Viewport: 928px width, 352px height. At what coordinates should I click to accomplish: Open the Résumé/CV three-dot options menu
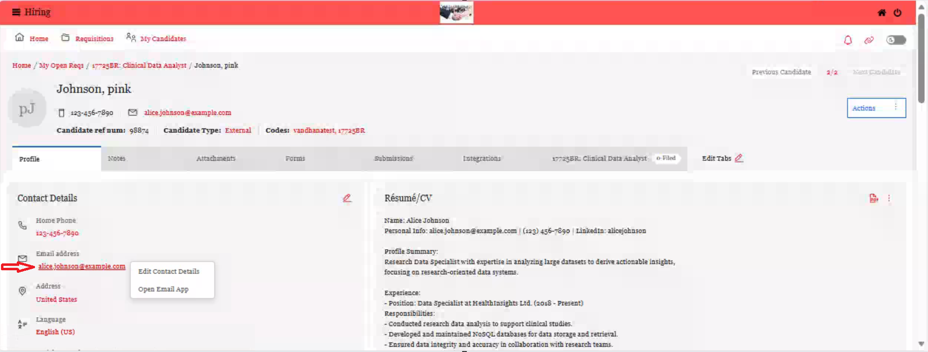point(889,198)
